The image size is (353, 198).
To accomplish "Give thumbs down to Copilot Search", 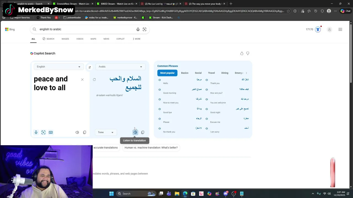I will coord(248,53).
